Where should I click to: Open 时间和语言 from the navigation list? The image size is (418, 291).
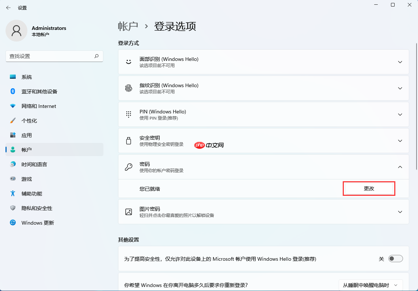pos(35,164)
